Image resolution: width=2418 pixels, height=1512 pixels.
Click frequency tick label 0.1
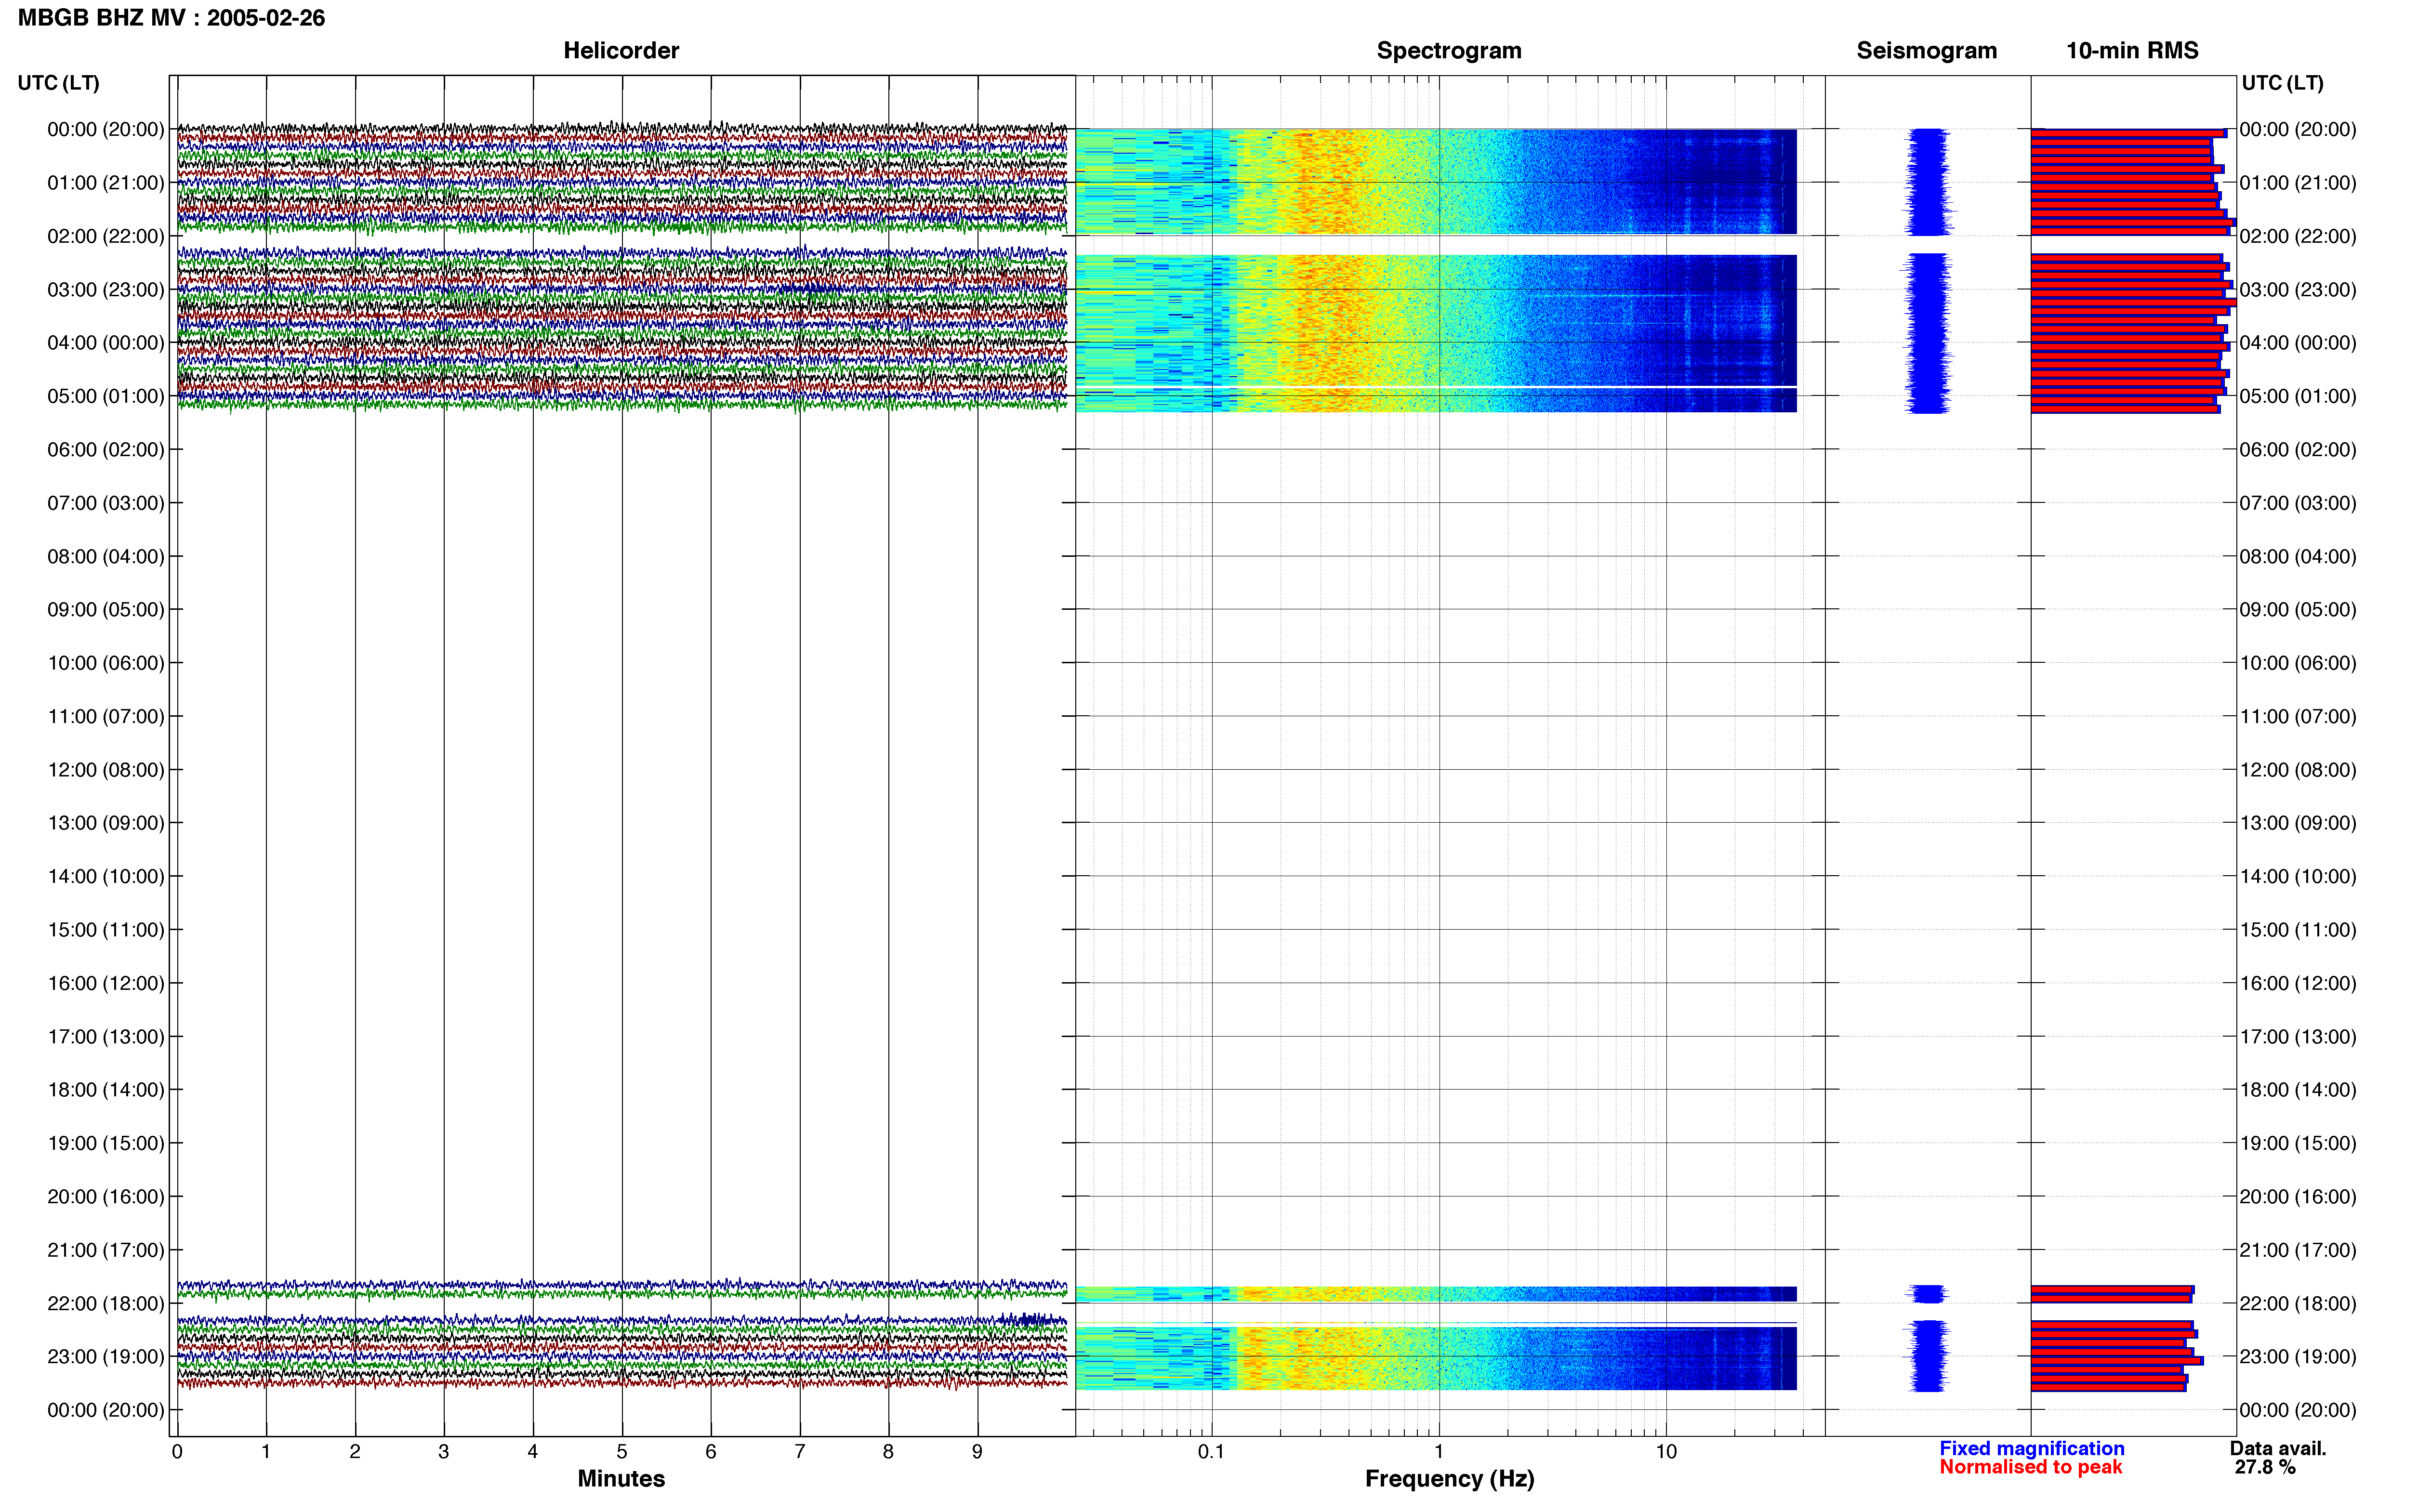1211,1452
